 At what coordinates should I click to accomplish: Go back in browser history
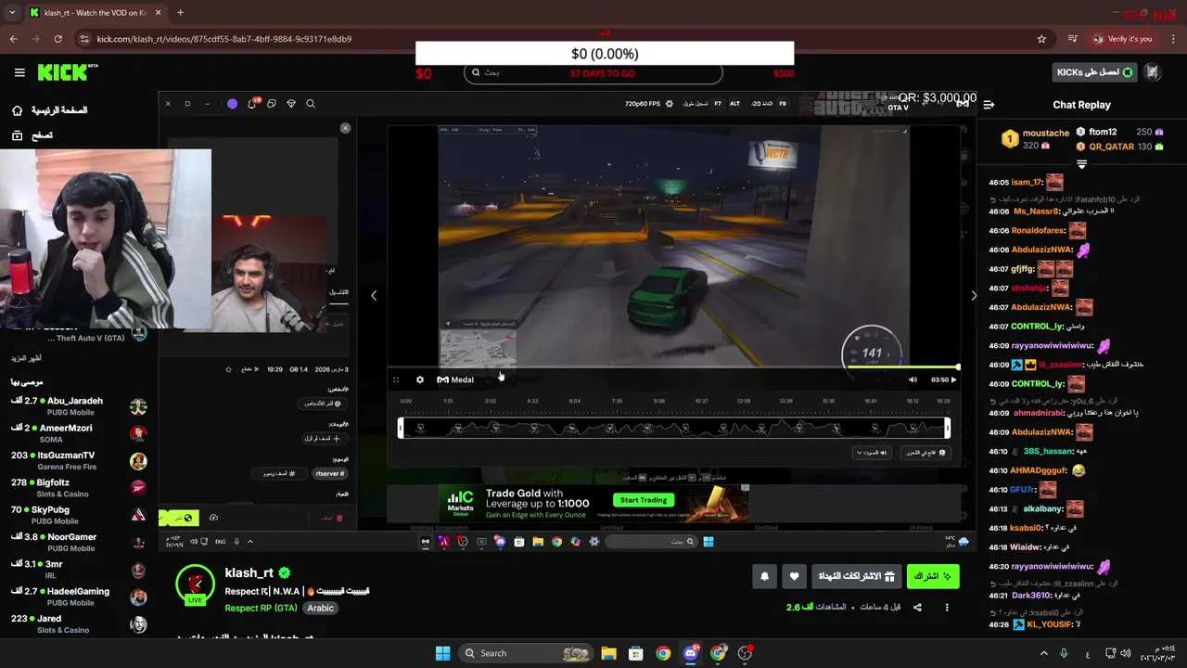(x=13, y=39)
